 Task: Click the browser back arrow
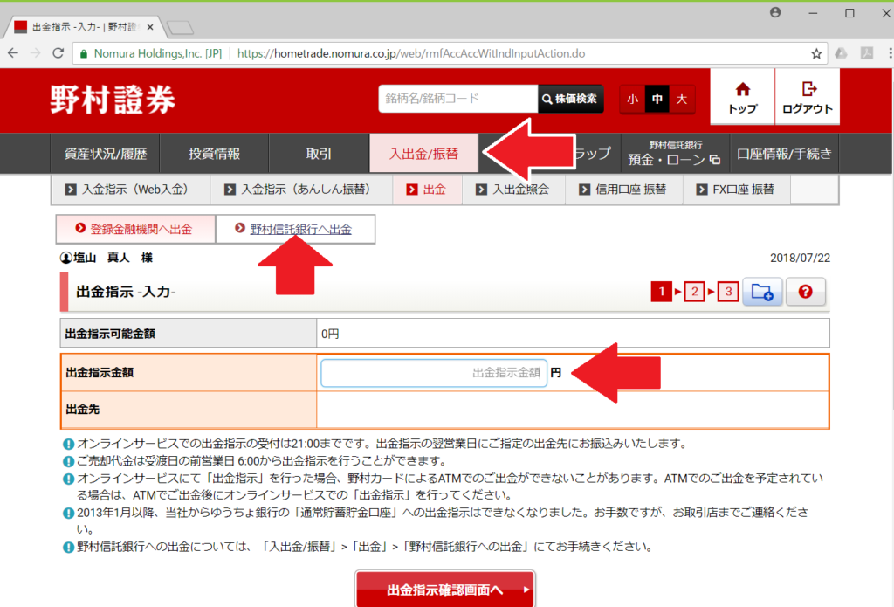point(13,53)
